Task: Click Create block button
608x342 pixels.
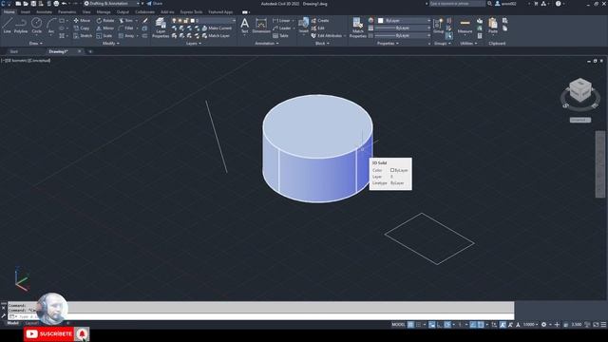Action: point(320,21)
